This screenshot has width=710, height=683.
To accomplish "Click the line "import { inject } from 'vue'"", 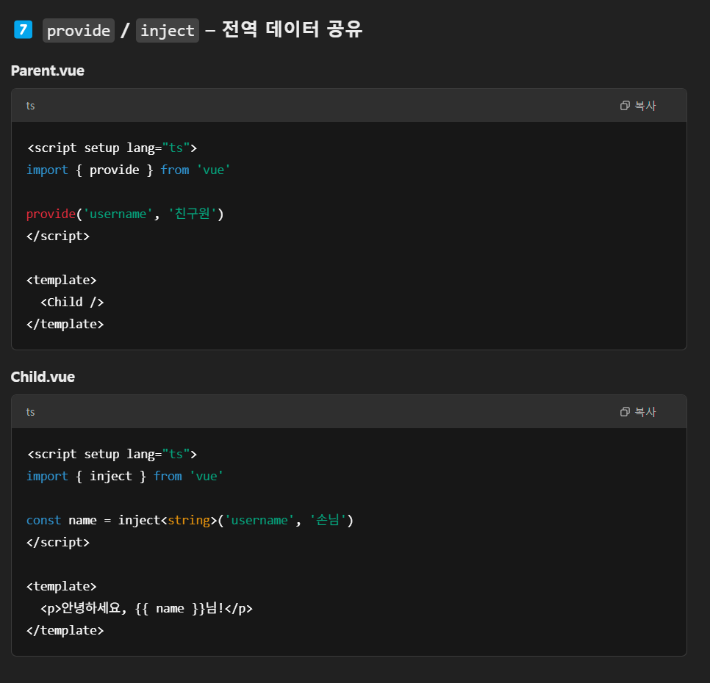I will pyautogui.click(x=125, y=477).
